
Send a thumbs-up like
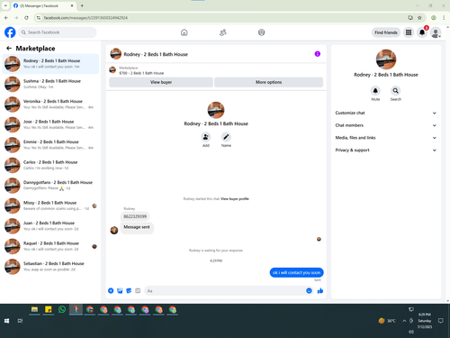click(320, 290)
